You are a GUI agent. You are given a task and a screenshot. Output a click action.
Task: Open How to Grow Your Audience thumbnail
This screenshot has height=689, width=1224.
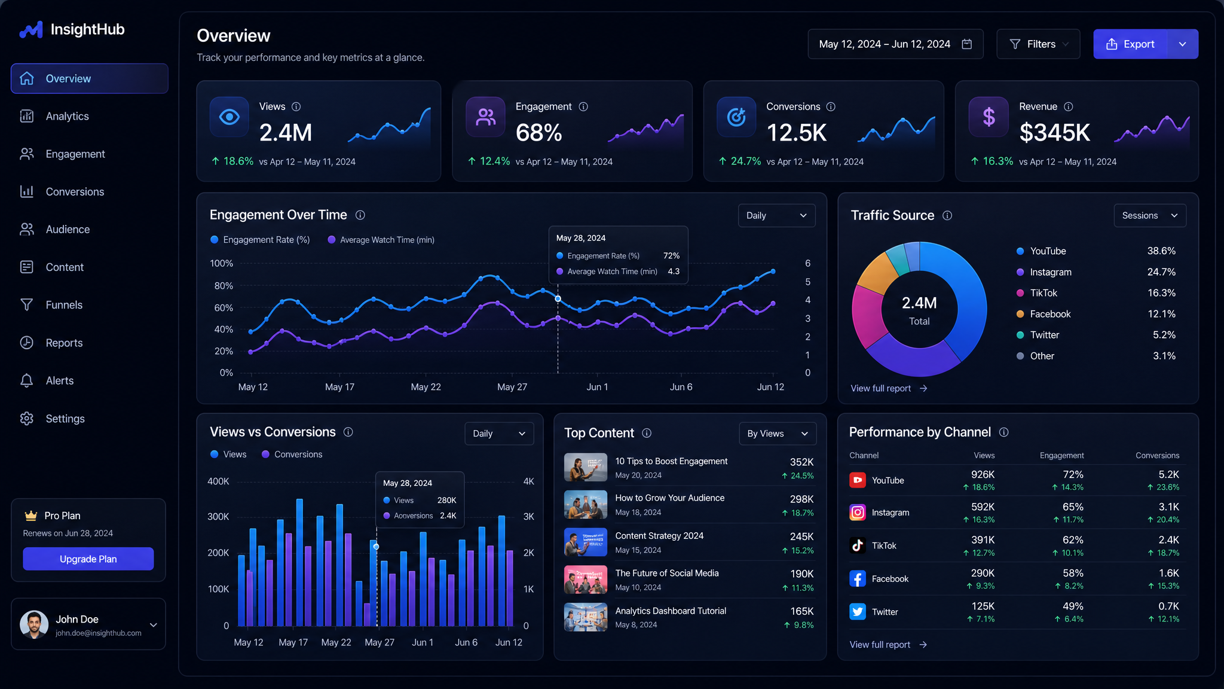coord(586,505)
